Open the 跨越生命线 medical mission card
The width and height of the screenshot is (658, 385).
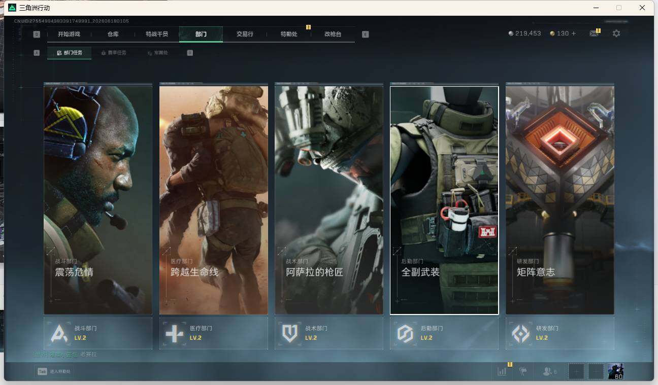click(214, 200)
